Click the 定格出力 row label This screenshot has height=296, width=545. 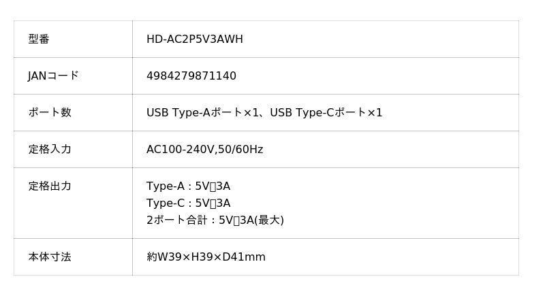(49, 186)
